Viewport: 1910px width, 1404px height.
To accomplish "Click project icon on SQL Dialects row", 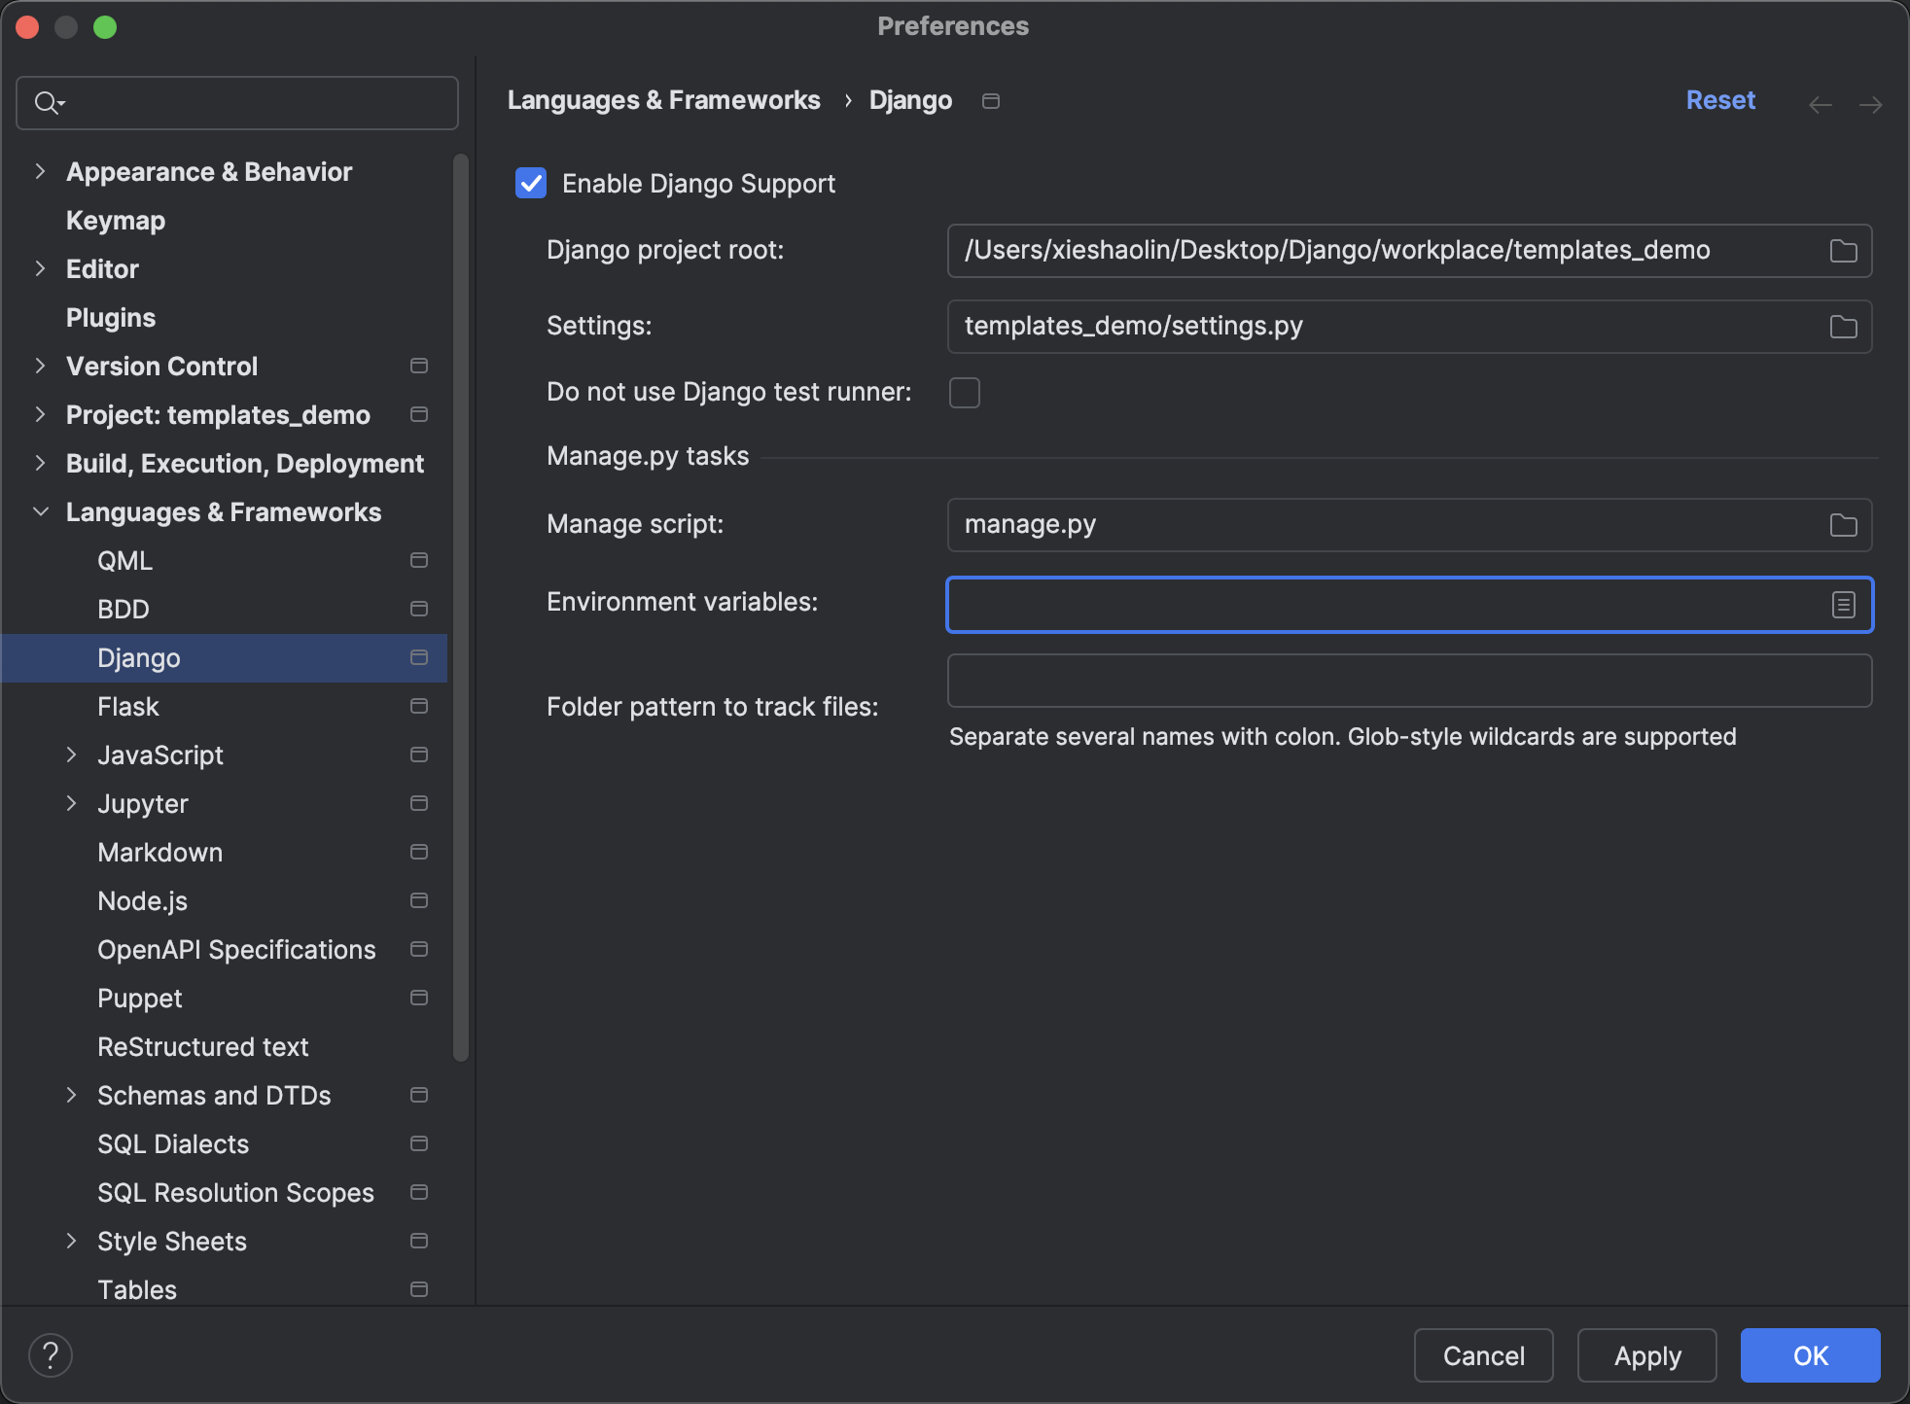I will click(419, 1143).
